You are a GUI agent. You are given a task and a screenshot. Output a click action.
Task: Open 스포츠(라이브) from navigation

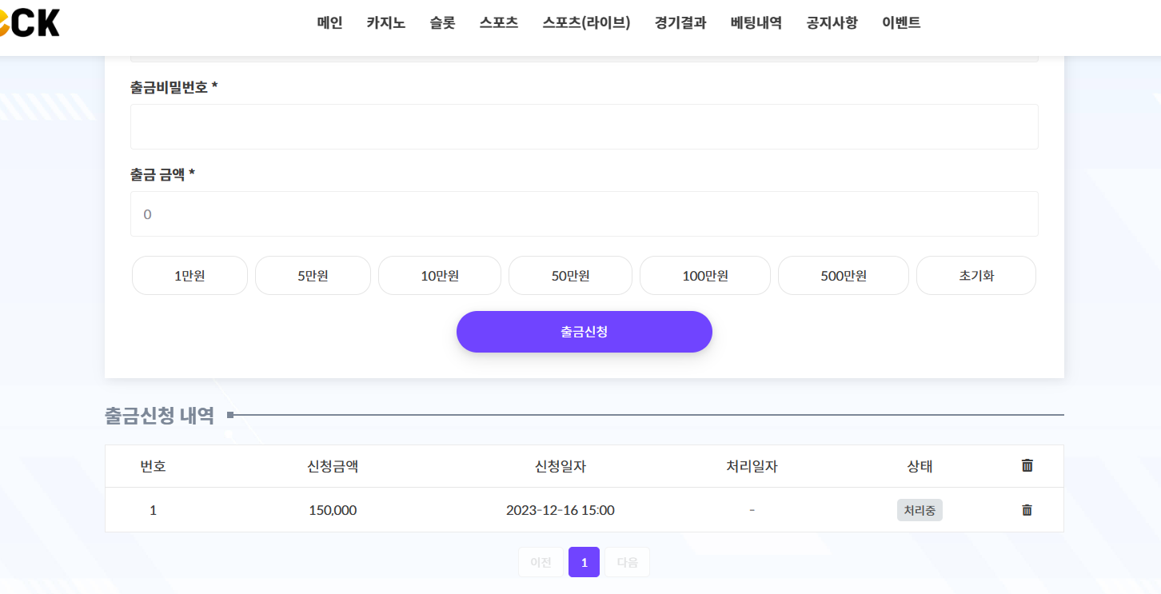[x=586, y=23]
